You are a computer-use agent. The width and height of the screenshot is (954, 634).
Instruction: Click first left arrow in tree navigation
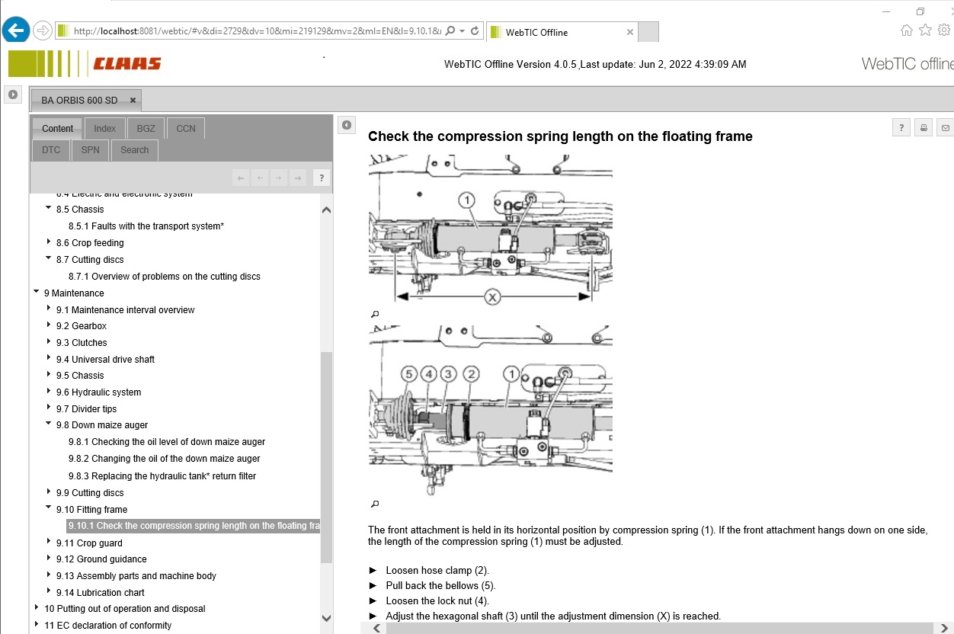(241, 178)
